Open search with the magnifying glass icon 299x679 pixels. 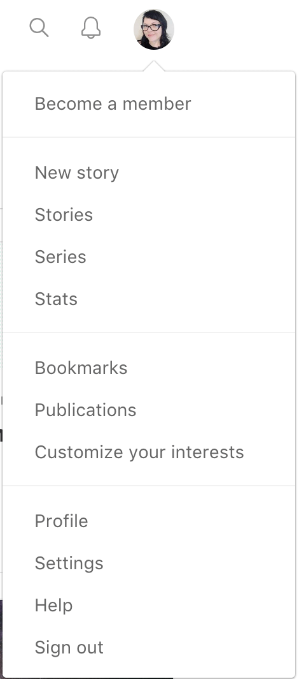coord(39,27)
